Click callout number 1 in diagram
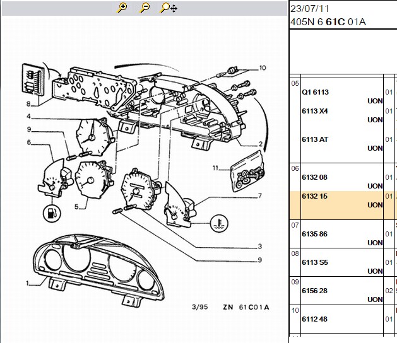Viewport: 397px width, 343px height. [x=28, y=283]
